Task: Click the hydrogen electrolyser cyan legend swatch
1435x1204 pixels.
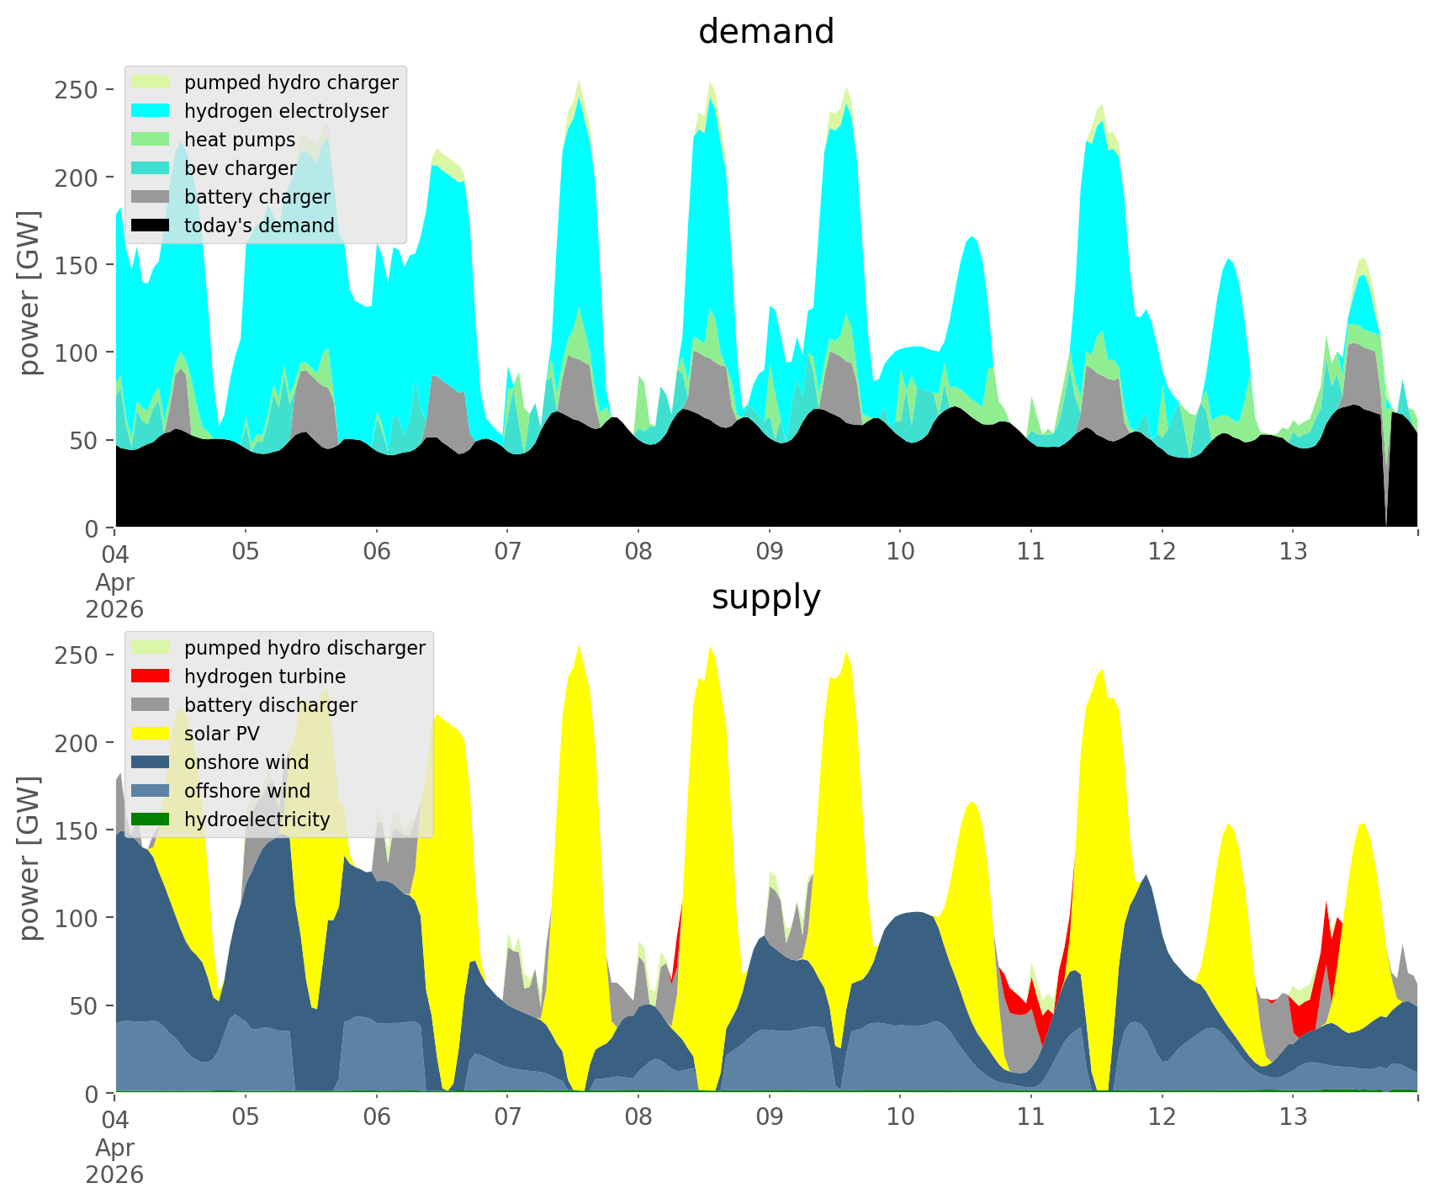Action: (151, 111)
